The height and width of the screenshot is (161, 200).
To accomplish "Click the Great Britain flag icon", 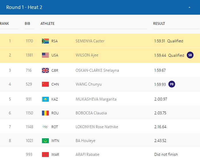I will [45, 70].
